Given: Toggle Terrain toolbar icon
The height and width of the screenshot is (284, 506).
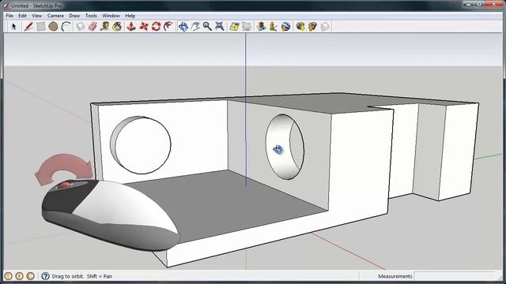Looking at the screenshot, I should click(247, 26).
